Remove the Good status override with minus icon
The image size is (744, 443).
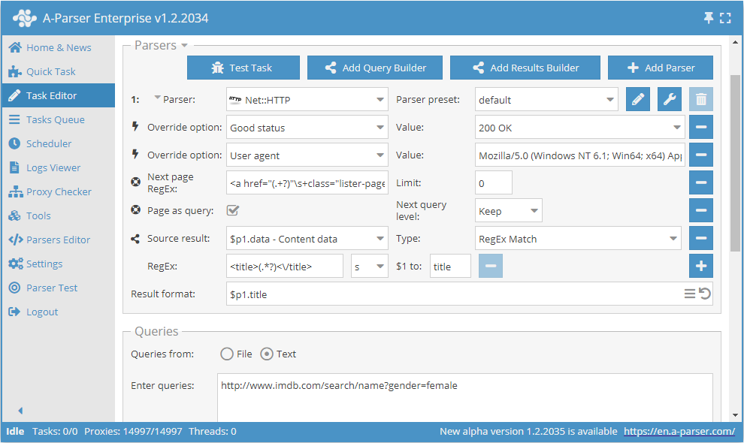point(700,127)
